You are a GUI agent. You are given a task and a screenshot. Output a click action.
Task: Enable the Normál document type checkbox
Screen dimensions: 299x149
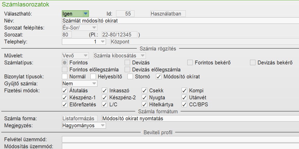click(x=65, y=77)
